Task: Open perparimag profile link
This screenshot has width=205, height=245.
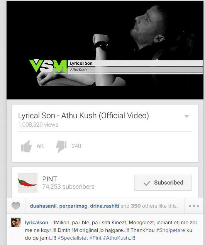Action: pos(73,206)
